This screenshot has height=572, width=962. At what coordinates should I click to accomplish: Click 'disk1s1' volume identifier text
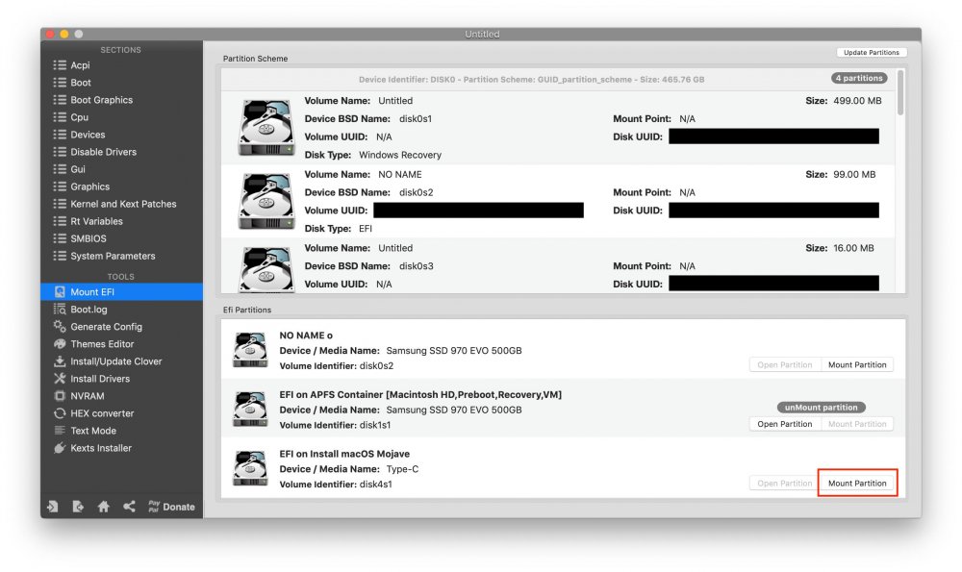[x=375, y=425]
